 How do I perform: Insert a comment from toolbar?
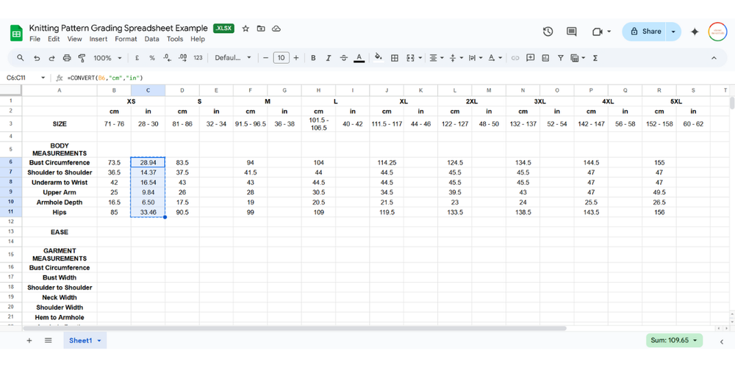coord(530,58)
